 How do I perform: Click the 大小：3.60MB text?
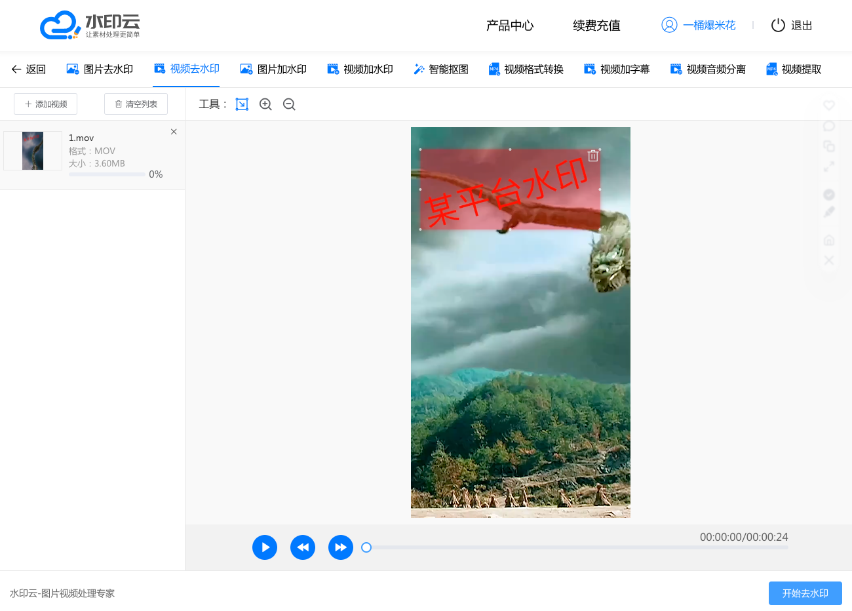coord(97,164)
